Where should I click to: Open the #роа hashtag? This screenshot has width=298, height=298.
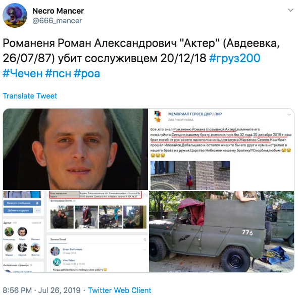87,73
